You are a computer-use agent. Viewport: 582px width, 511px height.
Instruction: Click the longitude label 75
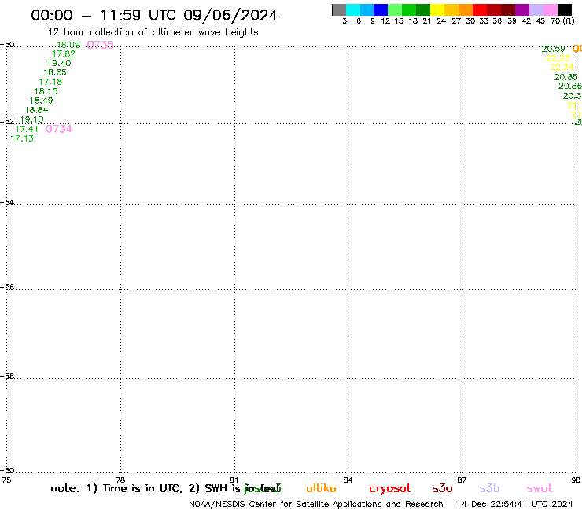(6, 480)
